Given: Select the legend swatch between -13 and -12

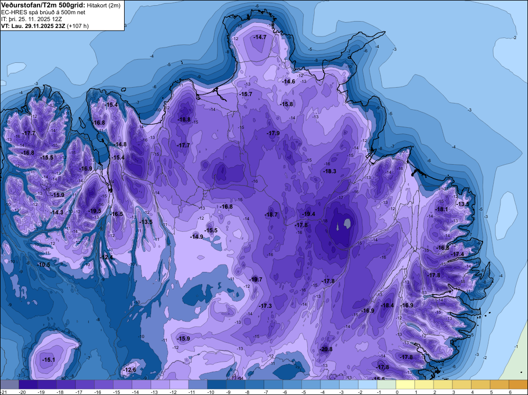Looking at the screenshot, I should (x=161, y=384).
